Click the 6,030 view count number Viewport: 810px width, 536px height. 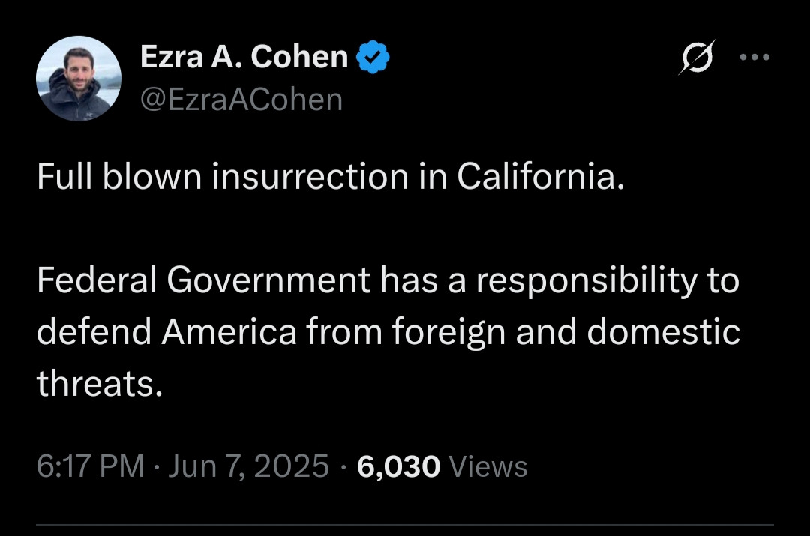coord(398,466)
